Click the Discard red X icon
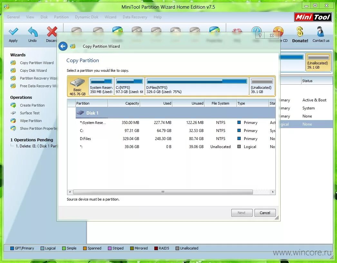The height and width of the screenshot is (263, 337). click(52, 32)
